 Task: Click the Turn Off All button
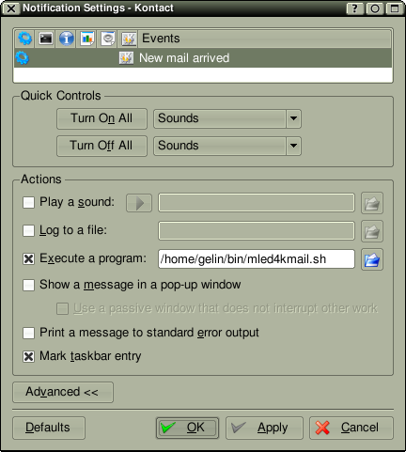tap(101, 146)
